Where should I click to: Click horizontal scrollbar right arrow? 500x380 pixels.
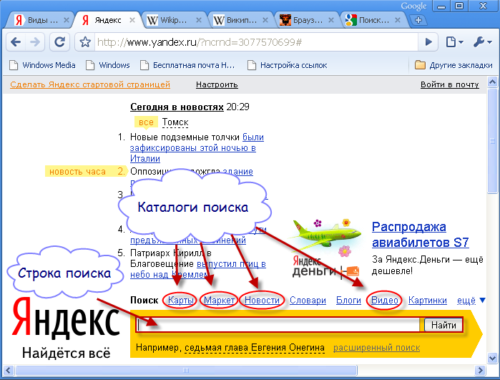(480, 371)
